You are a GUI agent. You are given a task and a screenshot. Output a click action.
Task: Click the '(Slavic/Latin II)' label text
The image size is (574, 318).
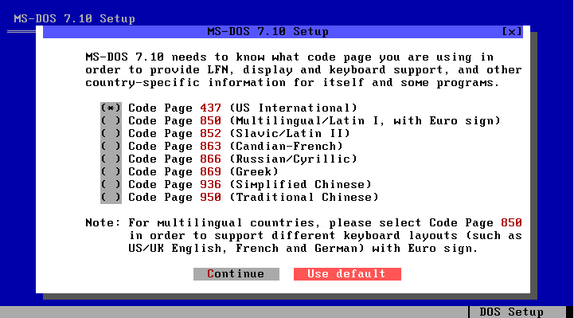tap(290, 133)
